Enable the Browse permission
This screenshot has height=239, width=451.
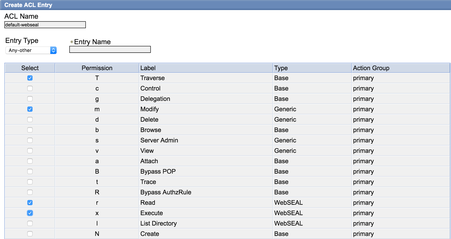30,130
